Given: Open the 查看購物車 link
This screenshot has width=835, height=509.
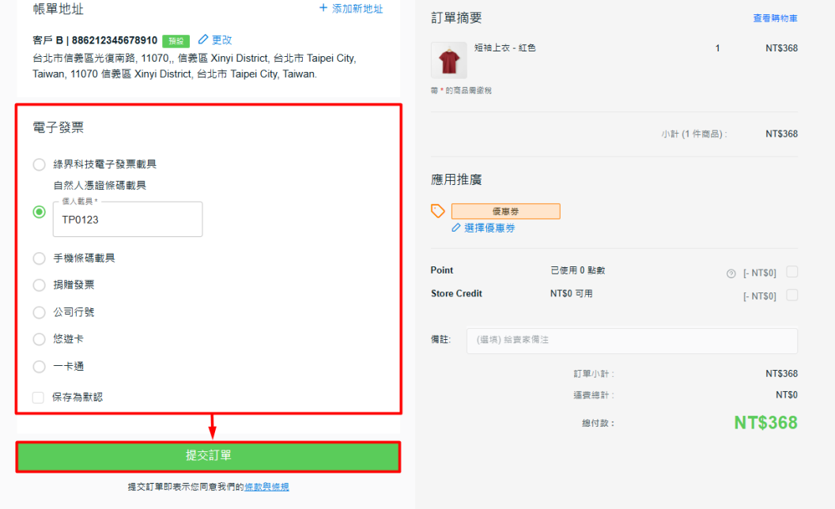Looking at the screenshot, I should 775,18.
